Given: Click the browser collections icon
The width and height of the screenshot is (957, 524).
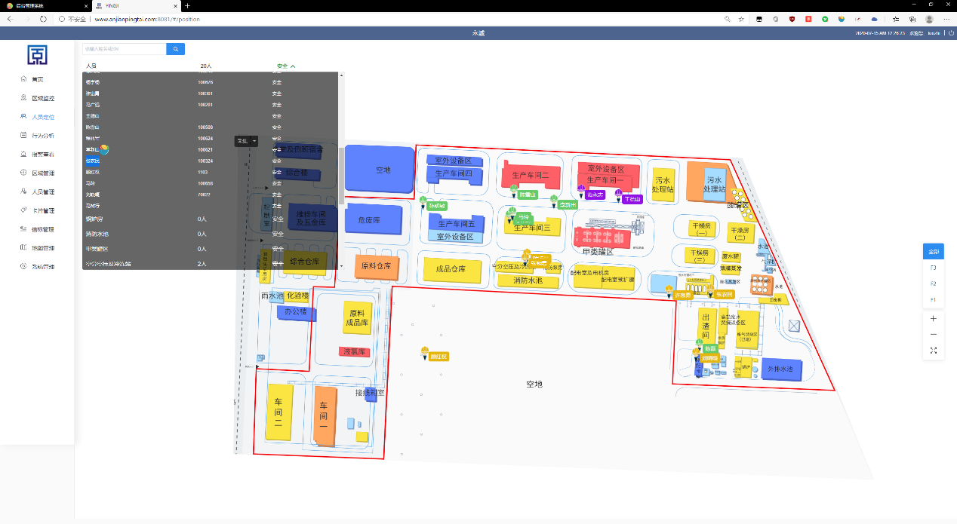Looking at the screenshot, I should 912,18.
